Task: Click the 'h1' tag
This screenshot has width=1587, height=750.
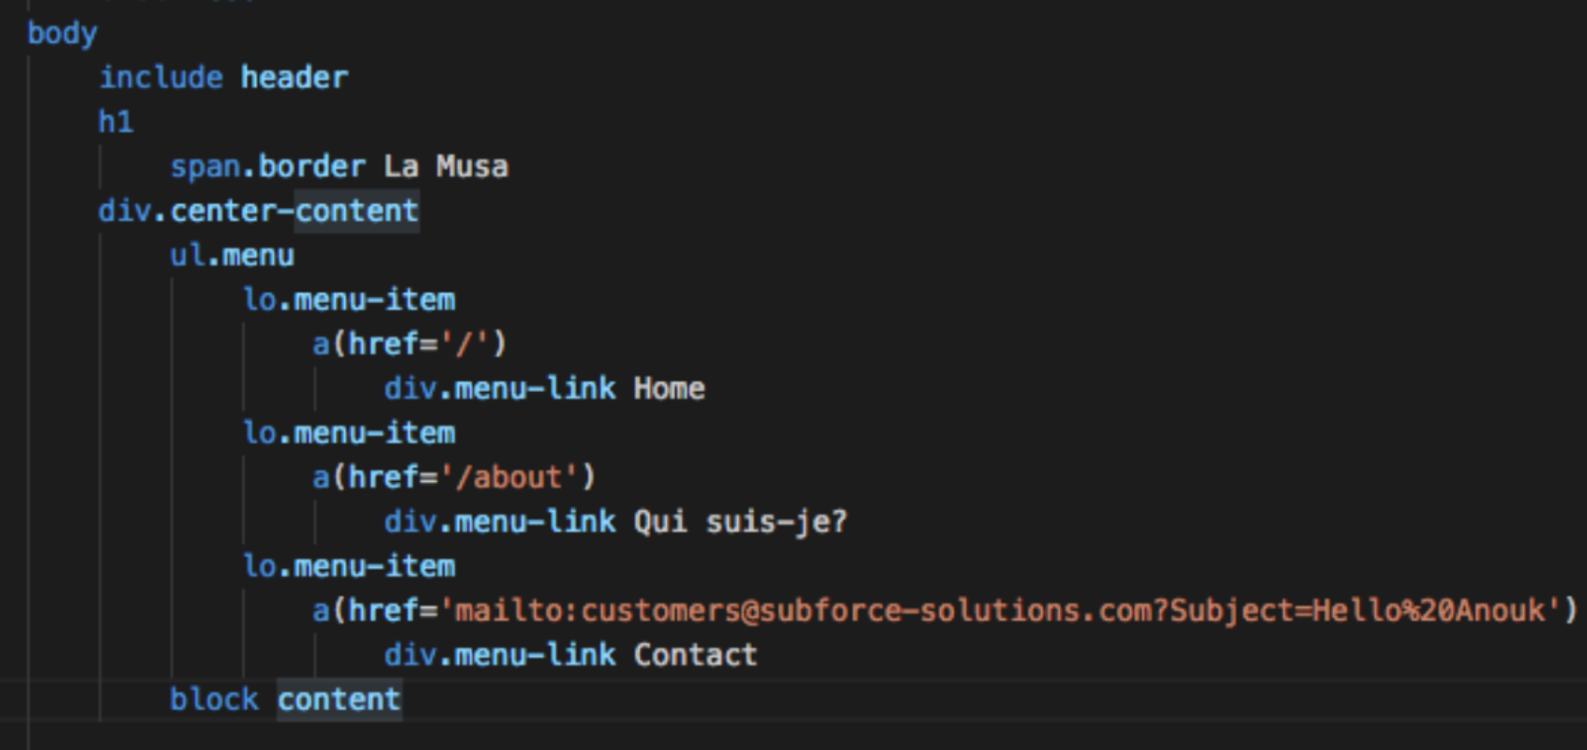Action: click(x=116, y=122)
